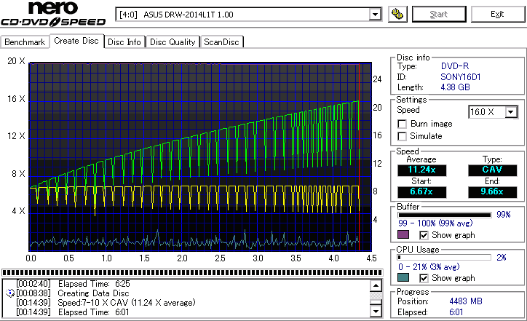Open the options dialog via yellow icon
The width and height of the screenshot is (527, 321).
coord(397,14)
